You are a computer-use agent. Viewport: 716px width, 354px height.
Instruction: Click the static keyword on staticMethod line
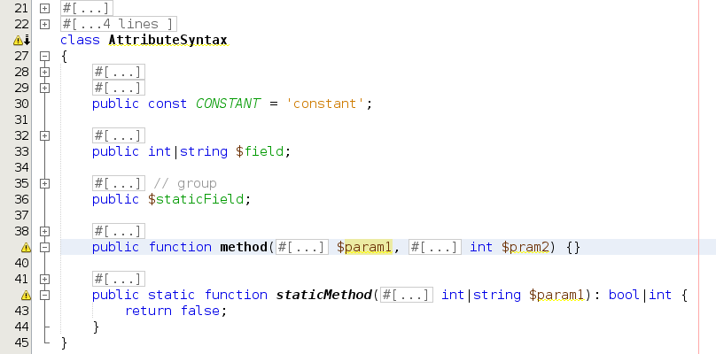pos(172,296)
